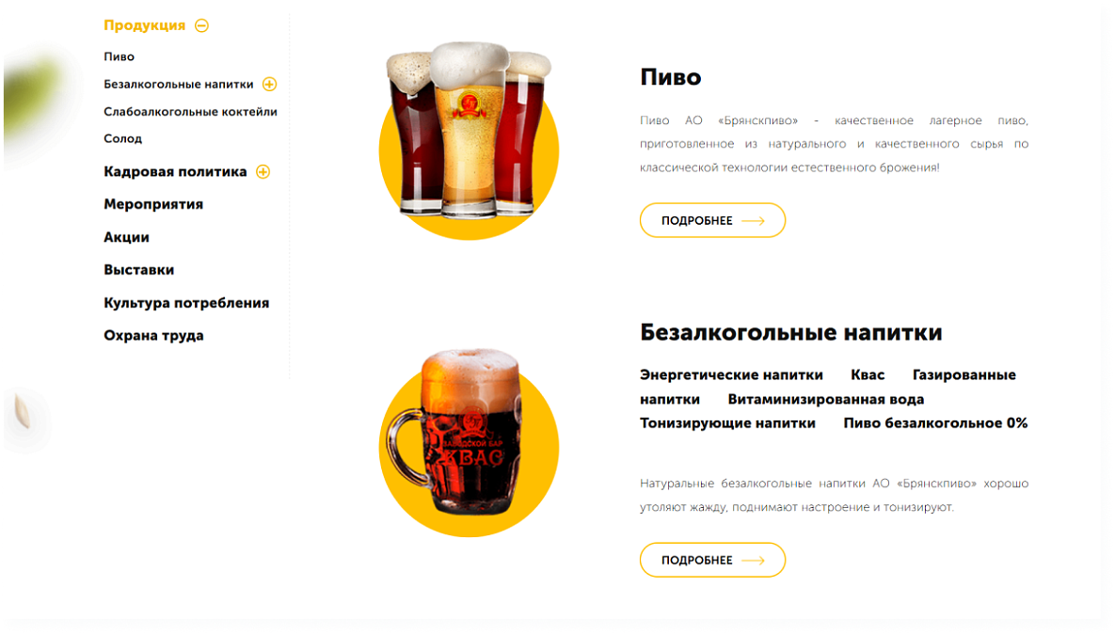The image size is (1115, 635).
Task: Open Пиво in sidebar menu
Action: [x=119, y=56]
